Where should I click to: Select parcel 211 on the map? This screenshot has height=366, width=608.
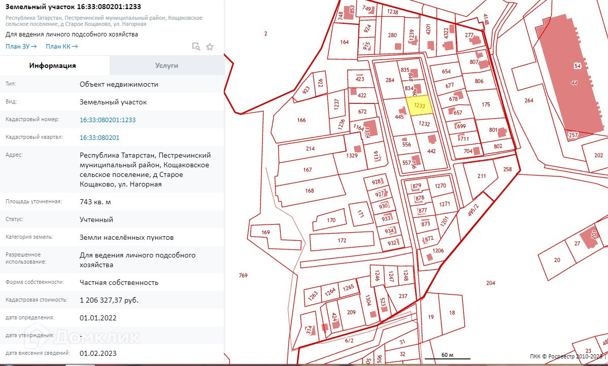(x=482, y=176)
